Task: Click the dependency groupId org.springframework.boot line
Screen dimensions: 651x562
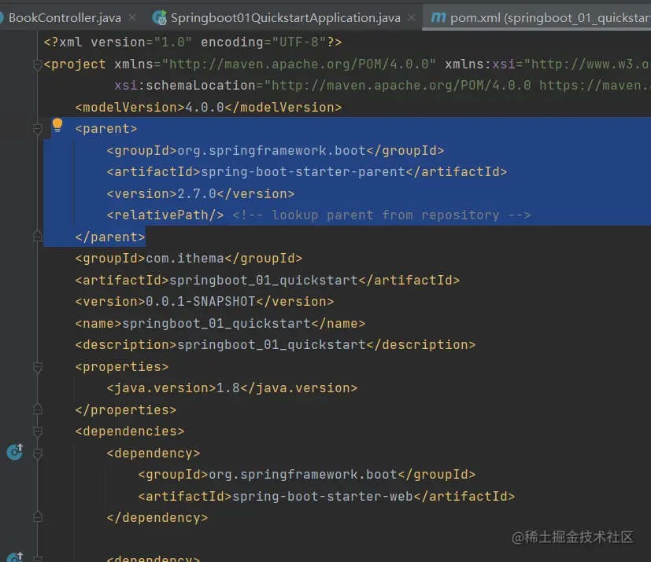Action: 307,475
